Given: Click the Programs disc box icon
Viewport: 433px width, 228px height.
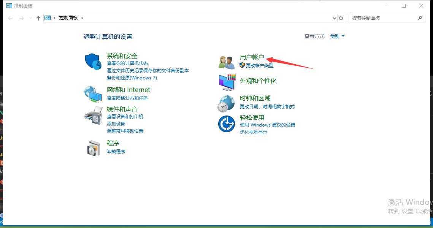Looking at the screenshot, I should (94, 148).
